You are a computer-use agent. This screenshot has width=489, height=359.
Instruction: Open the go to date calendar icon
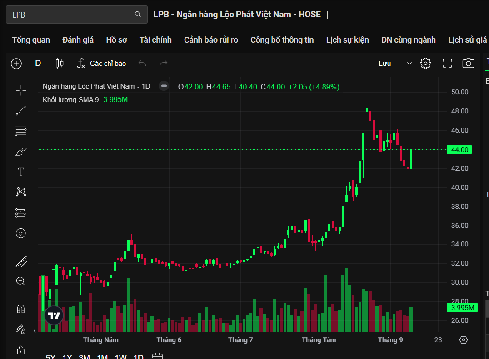coord(158,356)
